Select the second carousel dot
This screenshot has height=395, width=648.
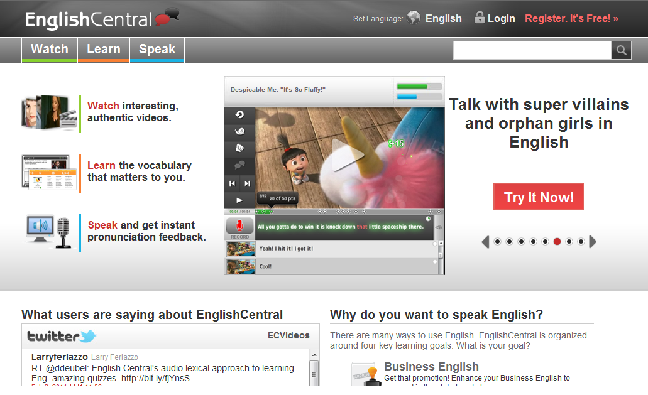[x=510, y=241]
